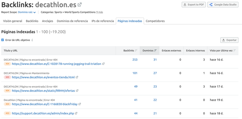Click the 404 badge on blackfriday row

7,104
